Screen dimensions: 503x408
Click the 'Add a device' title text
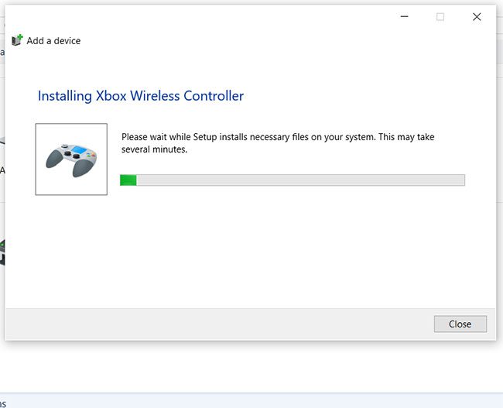click(x=53, y=41)
